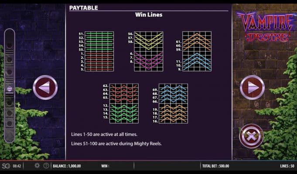
Task: Click the Win Lines section heading
Action: (148, 15)
